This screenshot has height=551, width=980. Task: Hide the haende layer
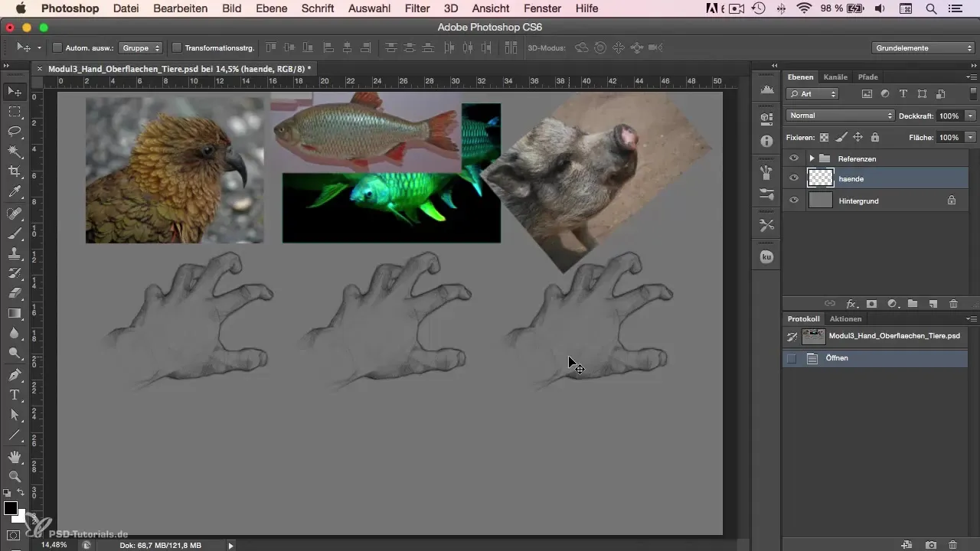click(794, 178)
